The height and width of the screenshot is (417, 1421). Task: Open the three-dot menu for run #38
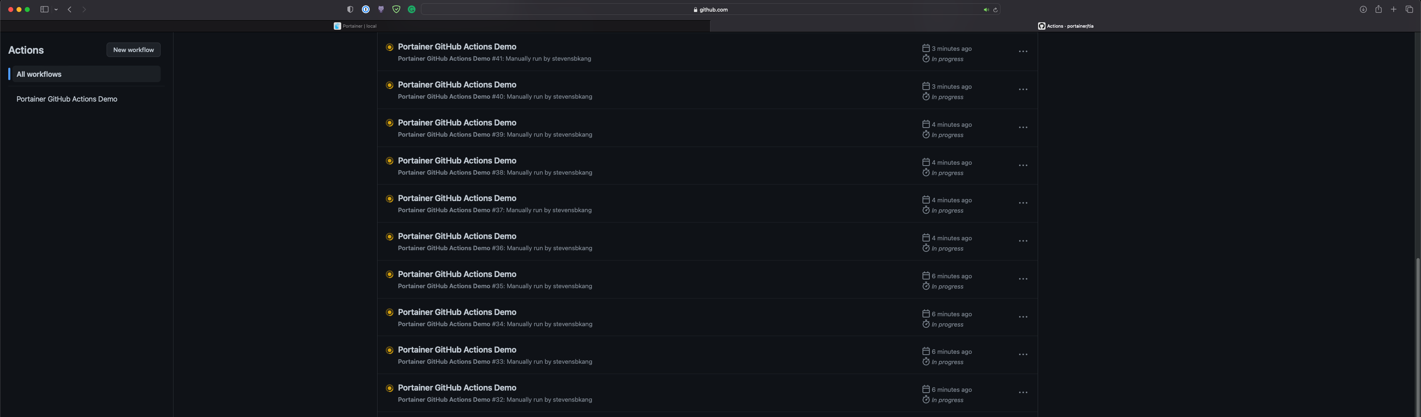coord(1023,166)
